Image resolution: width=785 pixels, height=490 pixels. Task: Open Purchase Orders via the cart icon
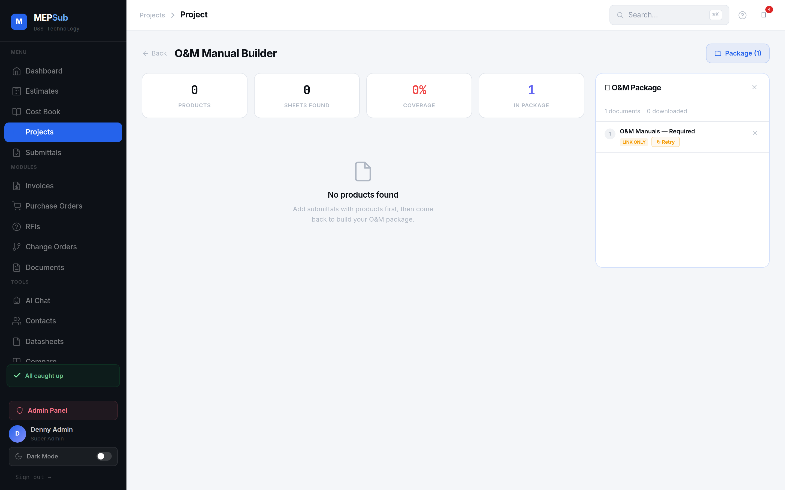(x=17, y=206)
